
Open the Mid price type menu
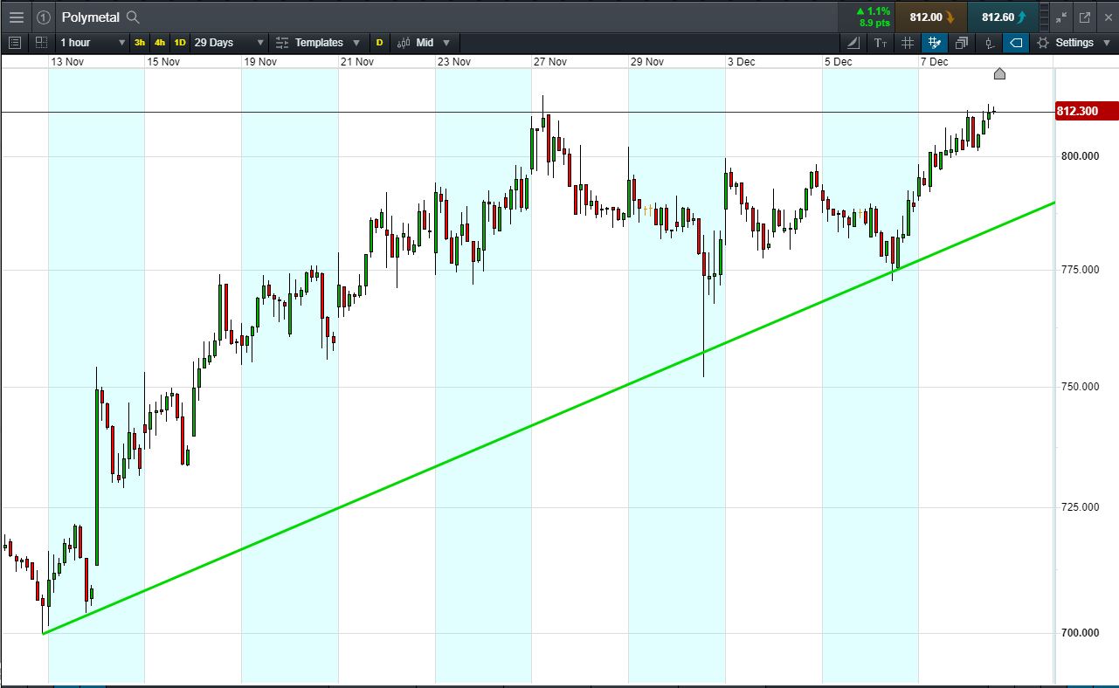coord(424,43)
